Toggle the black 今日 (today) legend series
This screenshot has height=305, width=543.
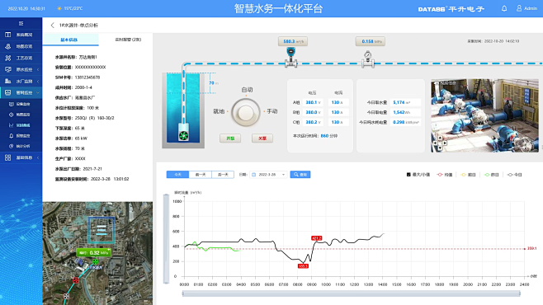coord(515,175)
